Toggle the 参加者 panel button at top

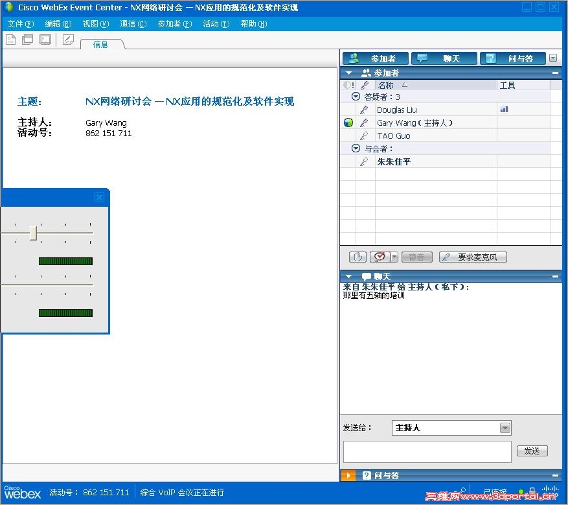[x=375, y=58]
